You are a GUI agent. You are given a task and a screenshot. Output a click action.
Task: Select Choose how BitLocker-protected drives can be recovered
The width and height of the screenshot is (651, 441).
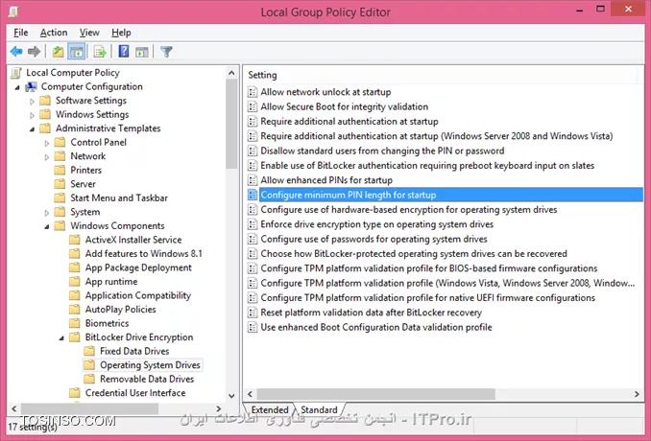click(414, 254)
